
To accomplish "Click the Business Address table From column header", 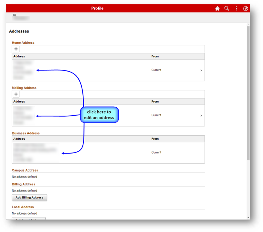I will 155,139.
